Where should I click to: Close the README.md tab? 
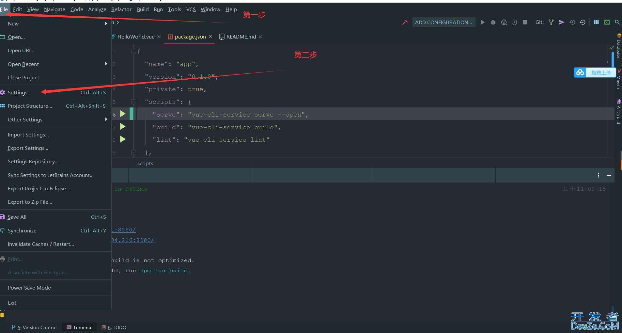(x=260, y=37)
